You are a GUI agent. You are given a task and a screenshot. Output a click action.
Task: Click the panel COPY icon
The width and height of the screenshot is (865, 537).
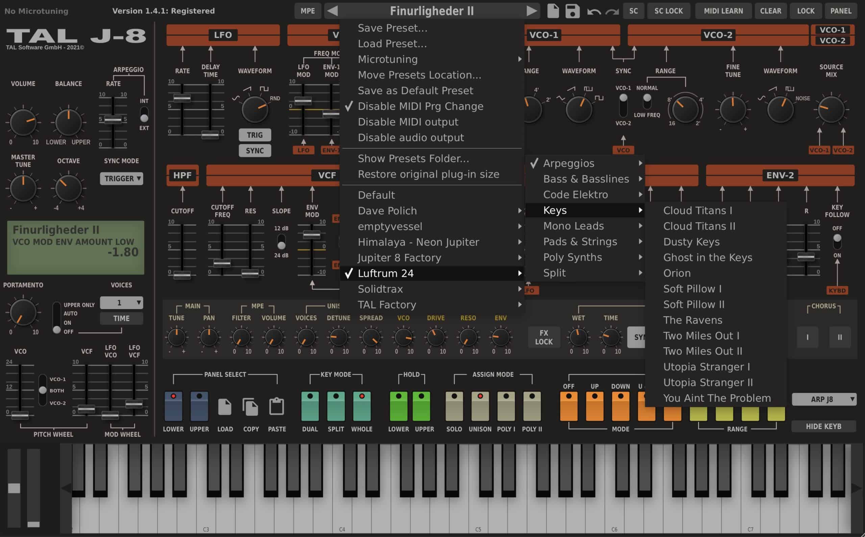(x=250, y=407)
